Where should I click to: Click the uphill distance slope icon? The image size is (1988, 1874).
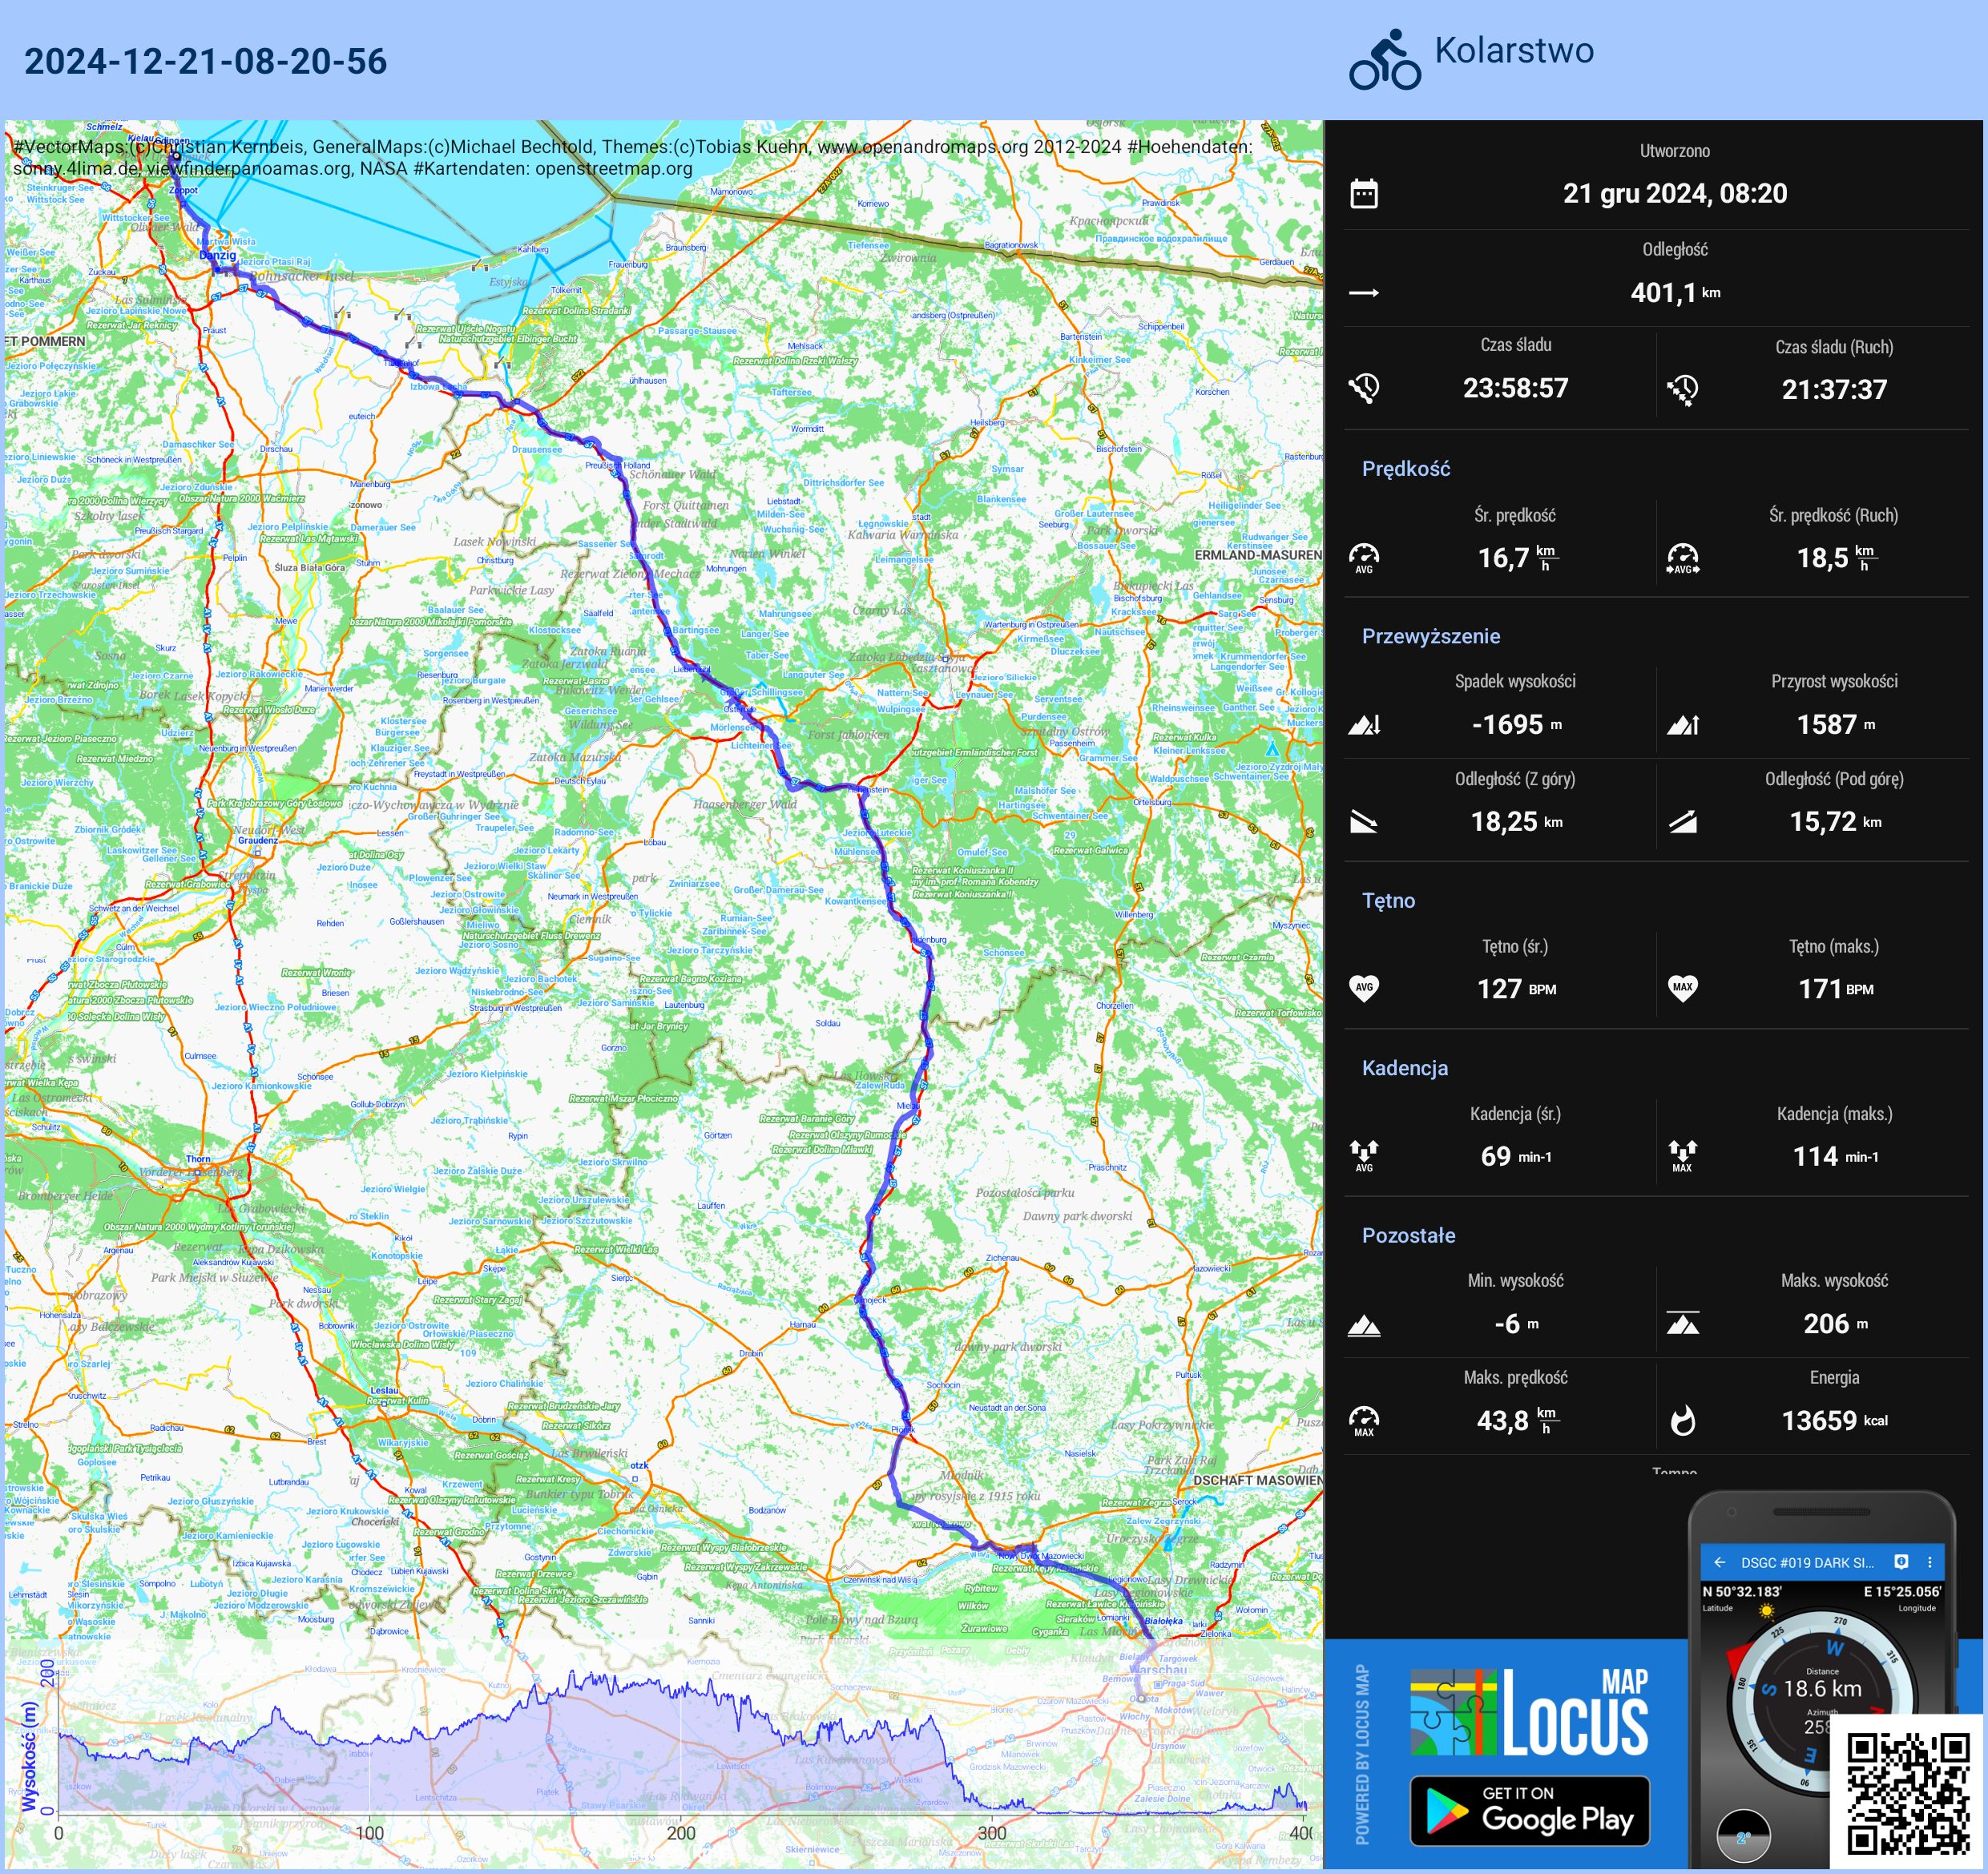(1683, 822)
